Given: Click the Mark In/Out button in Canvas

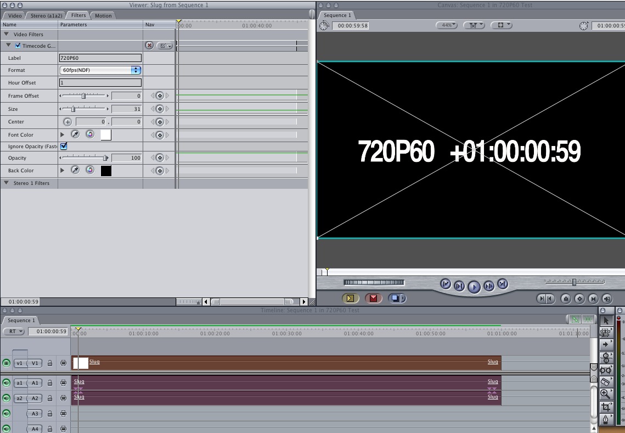Looking at the screenshot, I should (545, 298).
